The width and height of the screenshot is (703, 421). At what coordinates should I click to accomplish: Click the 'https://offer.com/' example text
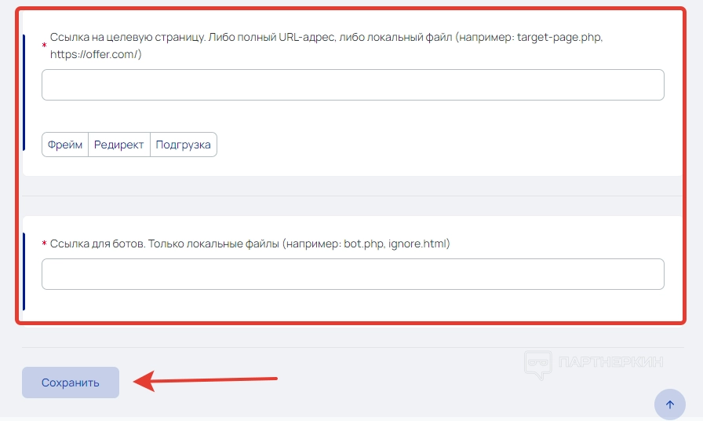point(96,54)
